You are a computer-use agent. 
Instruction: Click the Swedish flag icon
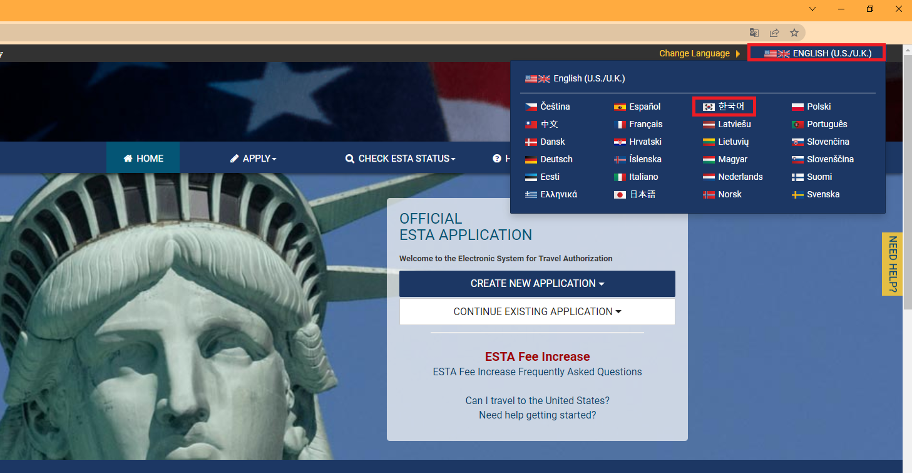pos(797,194)
